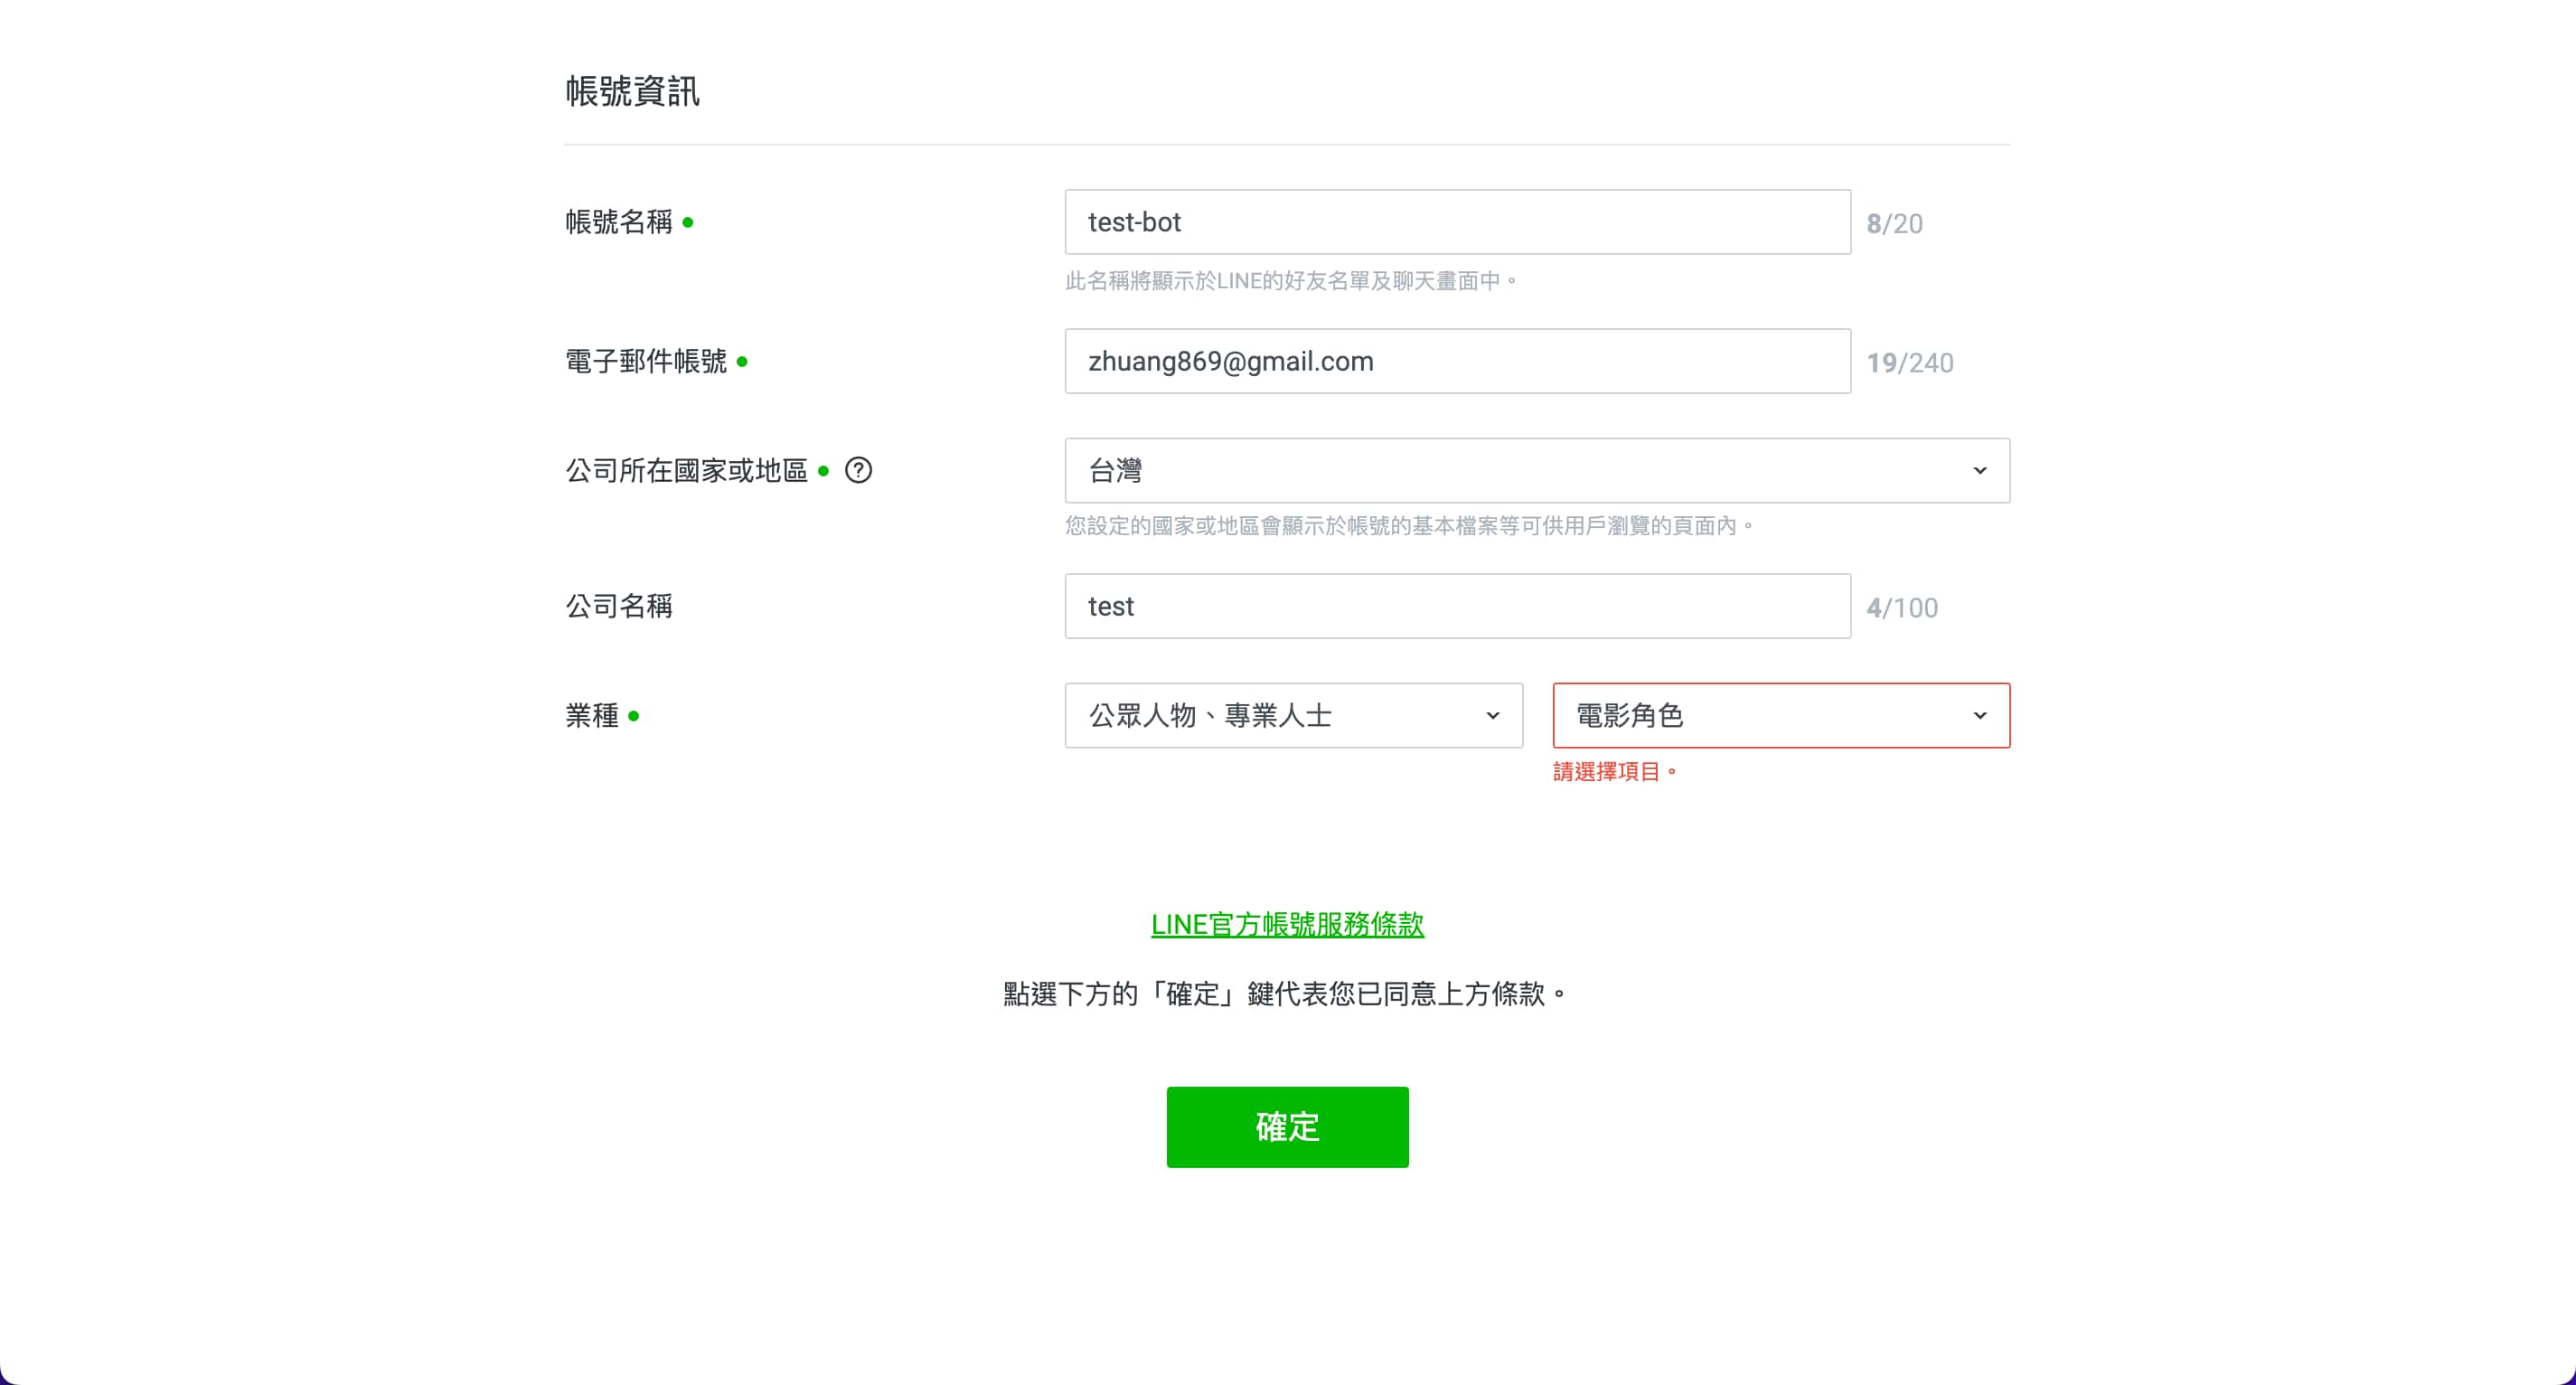The image size is (2576, 1385).
Task: Click the help icon beside 公司所在國家或地區
Action: pyautogui.click(x=858, y=470)
